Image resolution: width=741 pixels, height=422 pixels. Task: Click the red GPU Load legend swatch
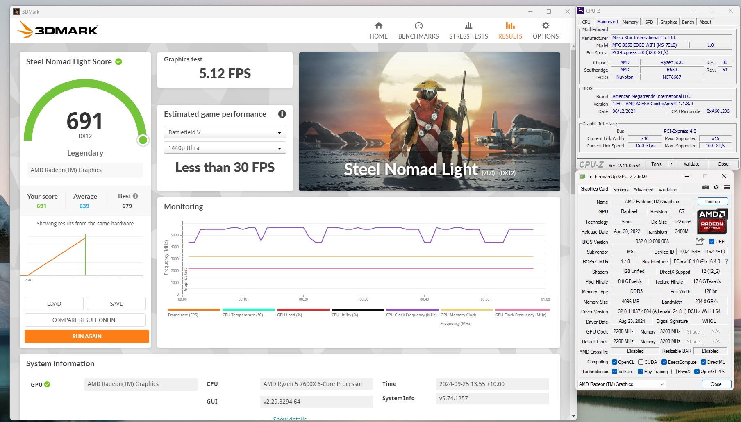pos(303,309)
